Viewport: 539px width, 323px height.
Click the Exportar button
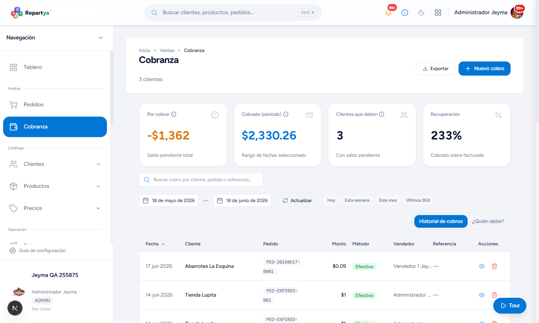(x=436, y=69)
